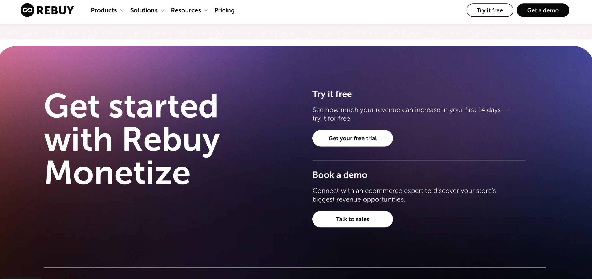592x279 pixels.
Task: Click the Rebuy infinity logo icon
Action: 27,10
